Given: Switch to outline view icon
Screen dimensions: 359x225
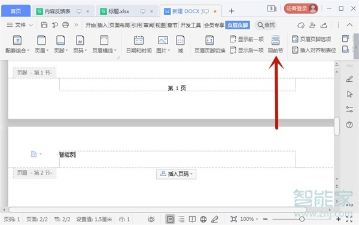Looking at the screenshot, I should (x=181, y=220).
